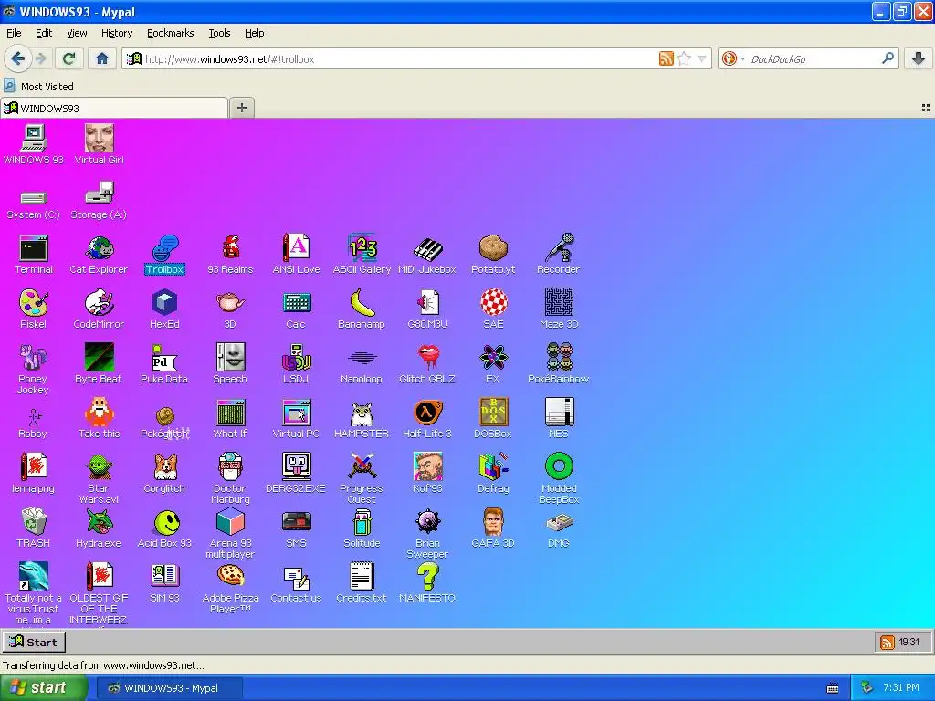
Task: Open the MANIFESTO question mark icon
Action: coord(427,582)
